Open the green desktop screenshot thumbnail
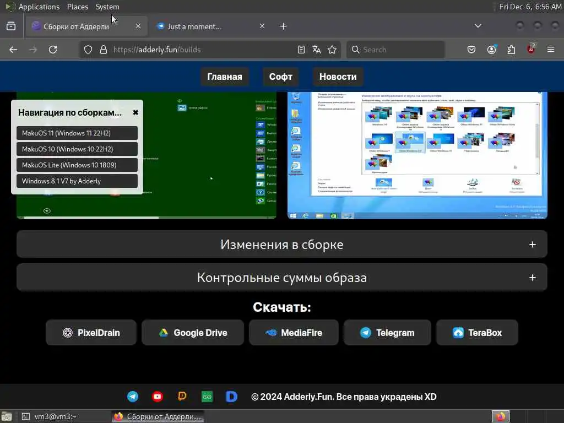 tap(209, 155)
